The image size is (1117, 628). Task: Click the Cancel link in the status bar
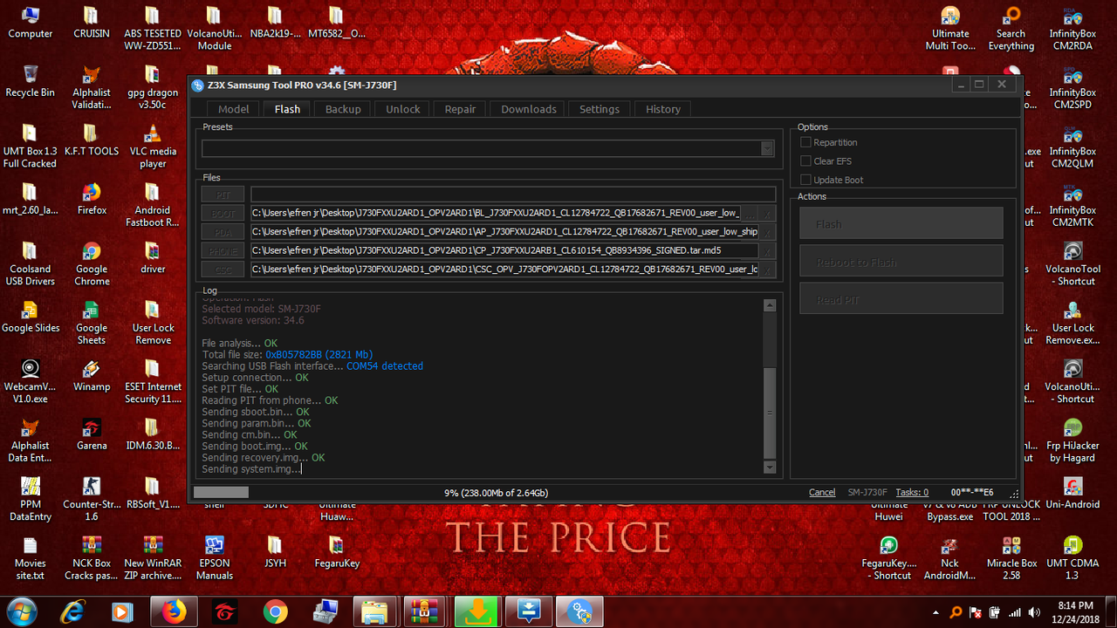[x=822, y=492]
